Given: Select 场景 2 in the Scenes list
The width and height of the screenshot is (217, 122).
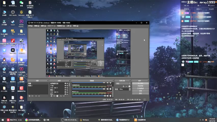Looking at the screenshot, I should (x=38, y=86).
